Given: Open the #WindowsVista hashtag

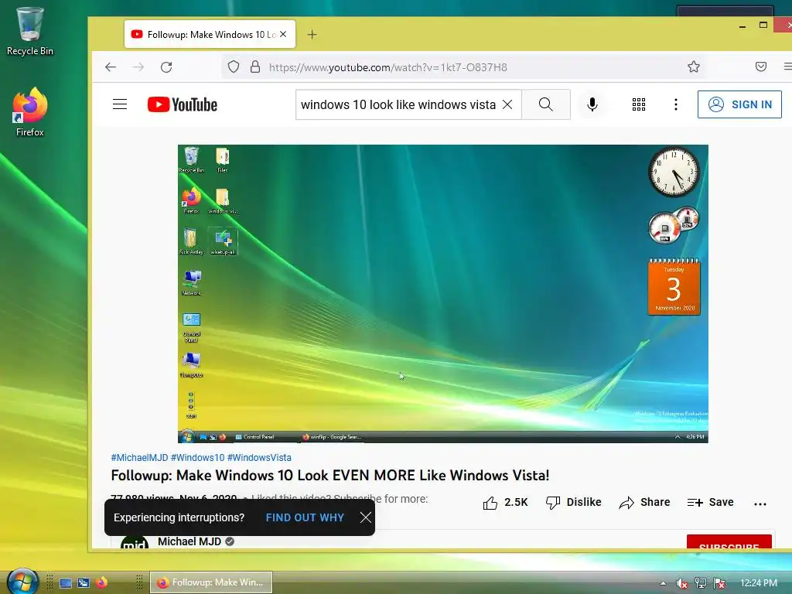Looking at the screenshot, I should click(x=259, y=458).
